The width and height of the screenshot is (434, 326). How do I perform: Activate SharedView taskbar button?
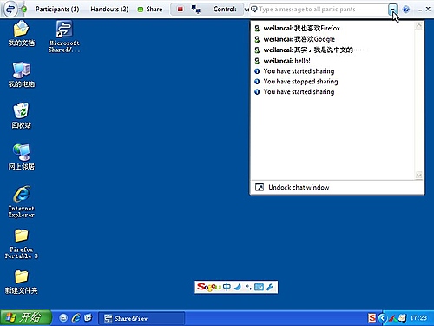click(141, 318)
